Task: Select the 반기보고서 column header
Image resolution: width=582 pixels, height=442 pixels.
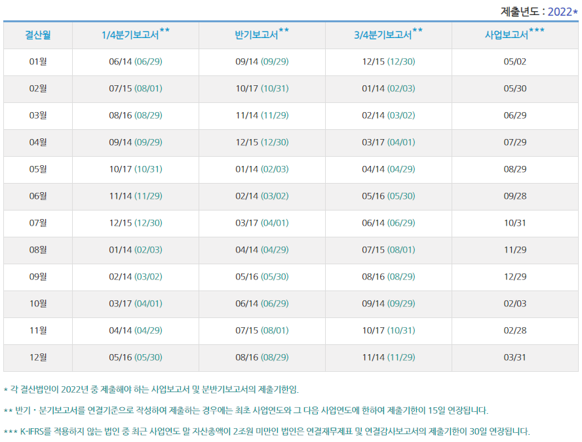Action: click(262, 34)
